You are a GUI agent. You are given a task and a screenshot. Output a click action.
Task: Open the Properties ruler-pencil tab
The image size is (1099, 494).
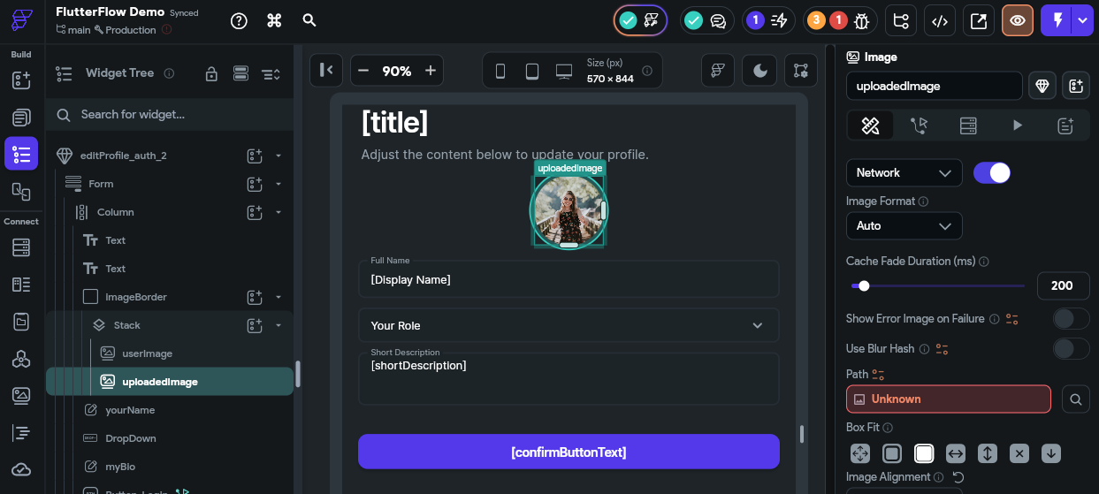(870, 125)
